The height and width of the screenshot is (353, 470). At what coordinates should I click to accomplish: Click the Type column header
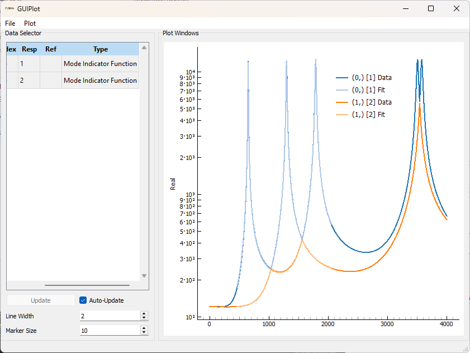click(100, 49)
